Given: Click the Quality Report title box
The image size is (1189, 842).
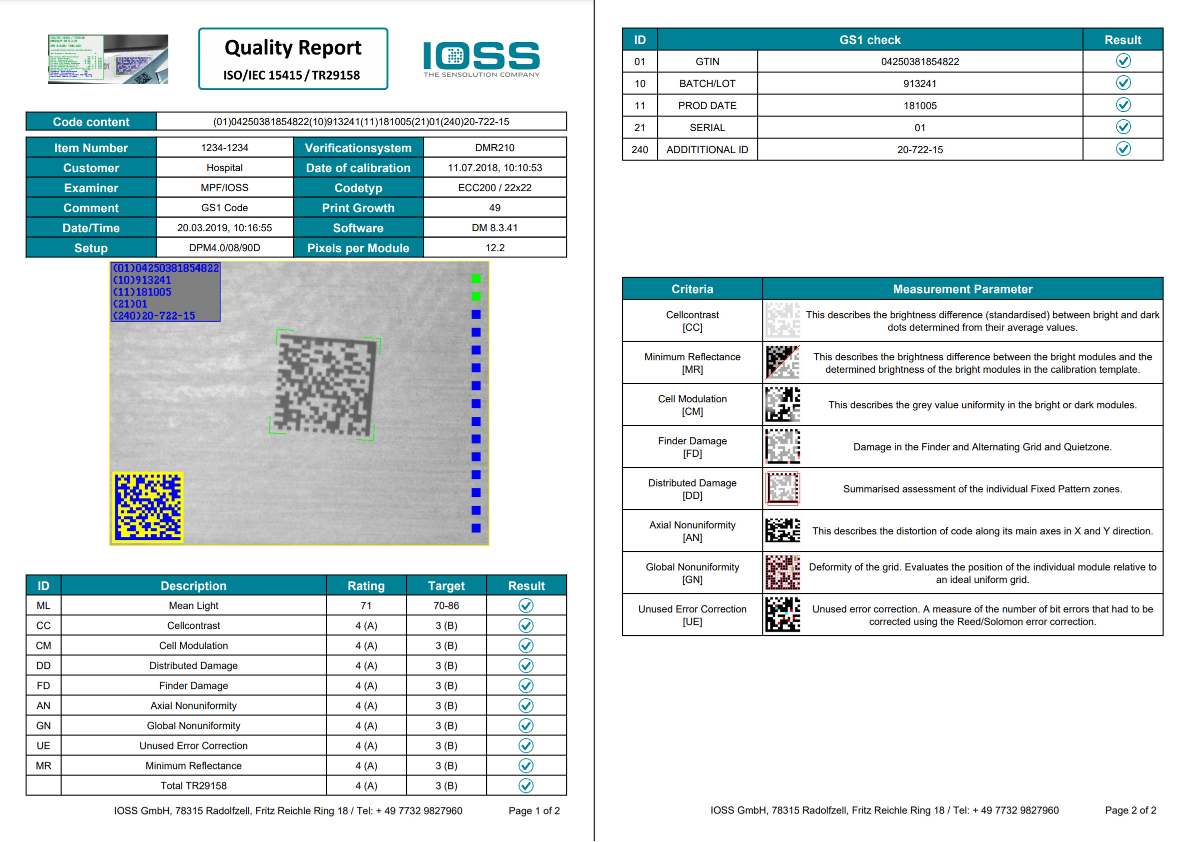Looking at the screenshot, I should tap(293, 59).
